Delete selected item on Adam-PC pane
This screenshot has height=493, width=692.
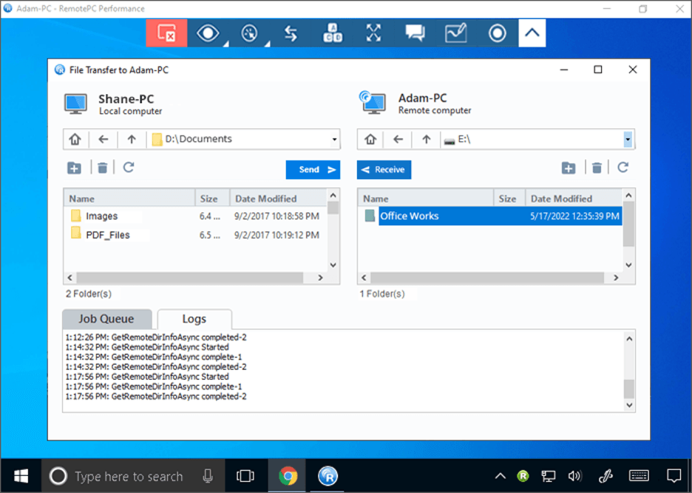(597, 167)
